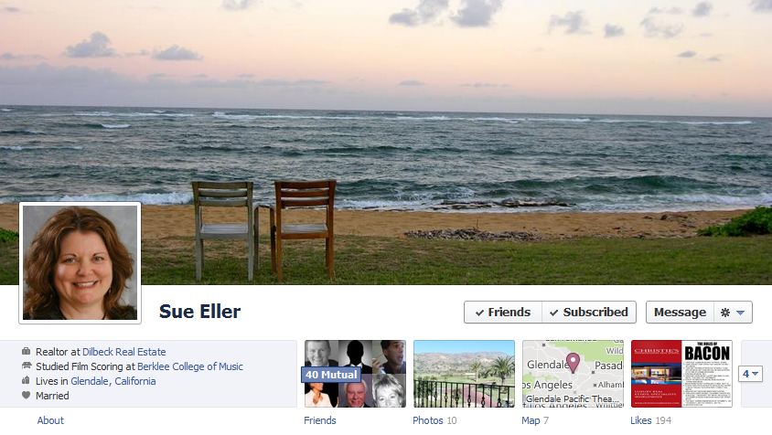Click the briefcase icon beside Realtor
The height and width of the screenshot is (435, 772).
click(x=27, y=351)
